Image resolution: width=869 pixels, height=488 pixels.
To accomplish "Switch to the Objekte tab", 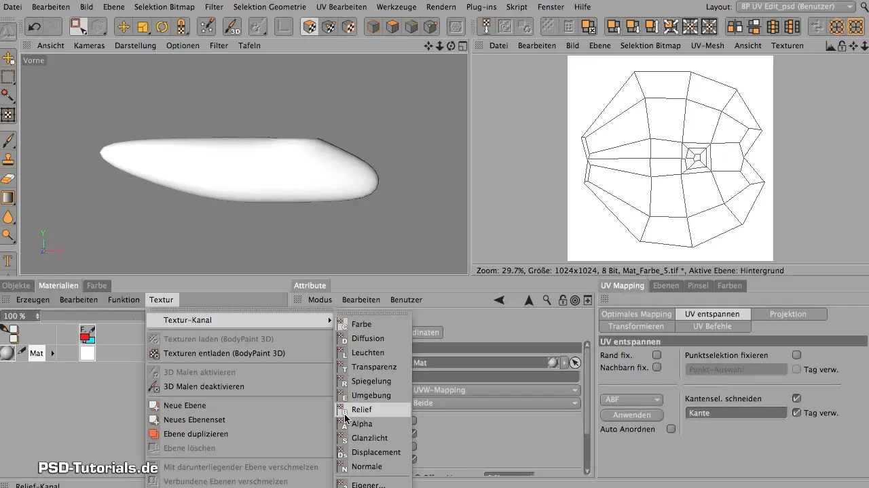I will [16, 285].
